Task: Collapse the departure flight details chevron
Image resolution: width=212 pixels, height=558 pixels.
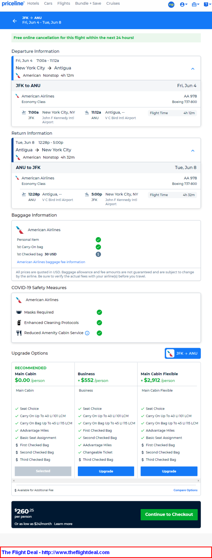Action: [x=193, y=68]
